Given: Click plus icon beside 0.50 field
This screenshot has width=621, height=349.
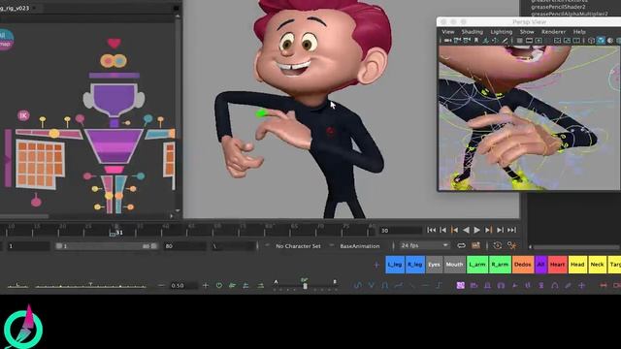Looking at the screenshot, I should click(x=206, y=285).
